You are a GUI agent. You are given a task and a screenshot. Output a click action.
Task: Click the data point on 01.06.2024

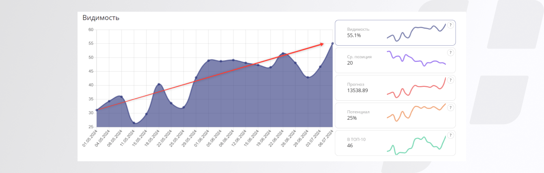[208, 61]
